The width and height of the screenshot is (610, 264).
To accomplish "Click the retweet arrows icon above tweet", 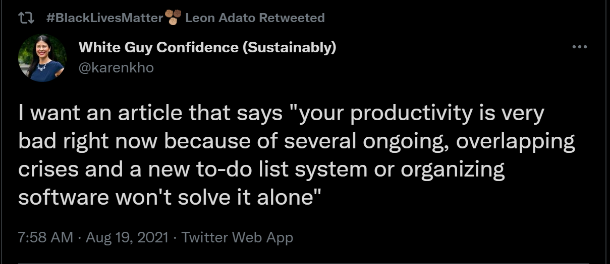I will [25, 19].
